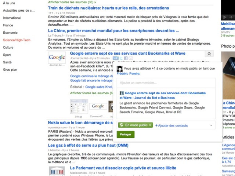
Task: Open the Santé section
Action: point(7,62)
